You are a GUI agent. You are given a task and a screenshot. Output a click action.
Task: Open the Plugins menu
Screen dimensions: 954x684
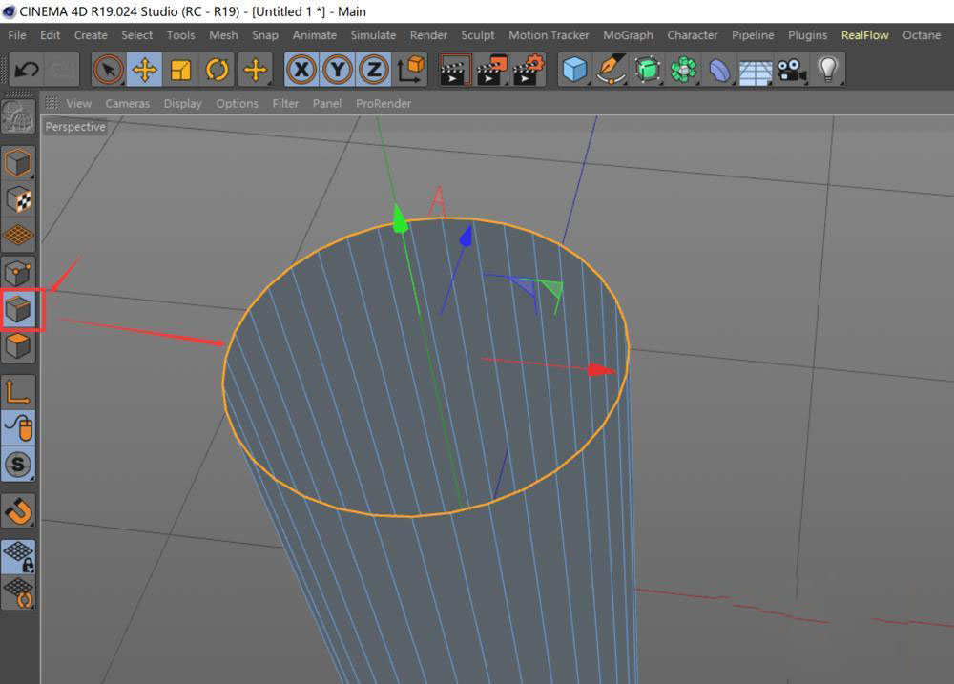[807, 35]
